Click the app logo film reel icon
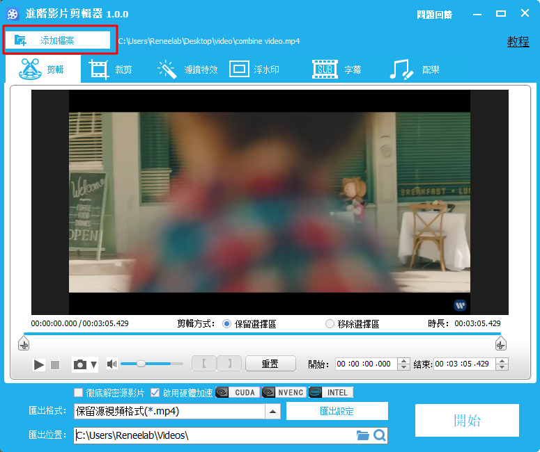The image size is (540, 452). tap(13, 14)
